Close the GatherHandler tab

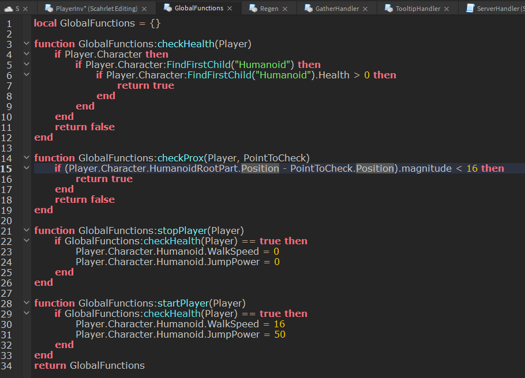coord(365,9)
